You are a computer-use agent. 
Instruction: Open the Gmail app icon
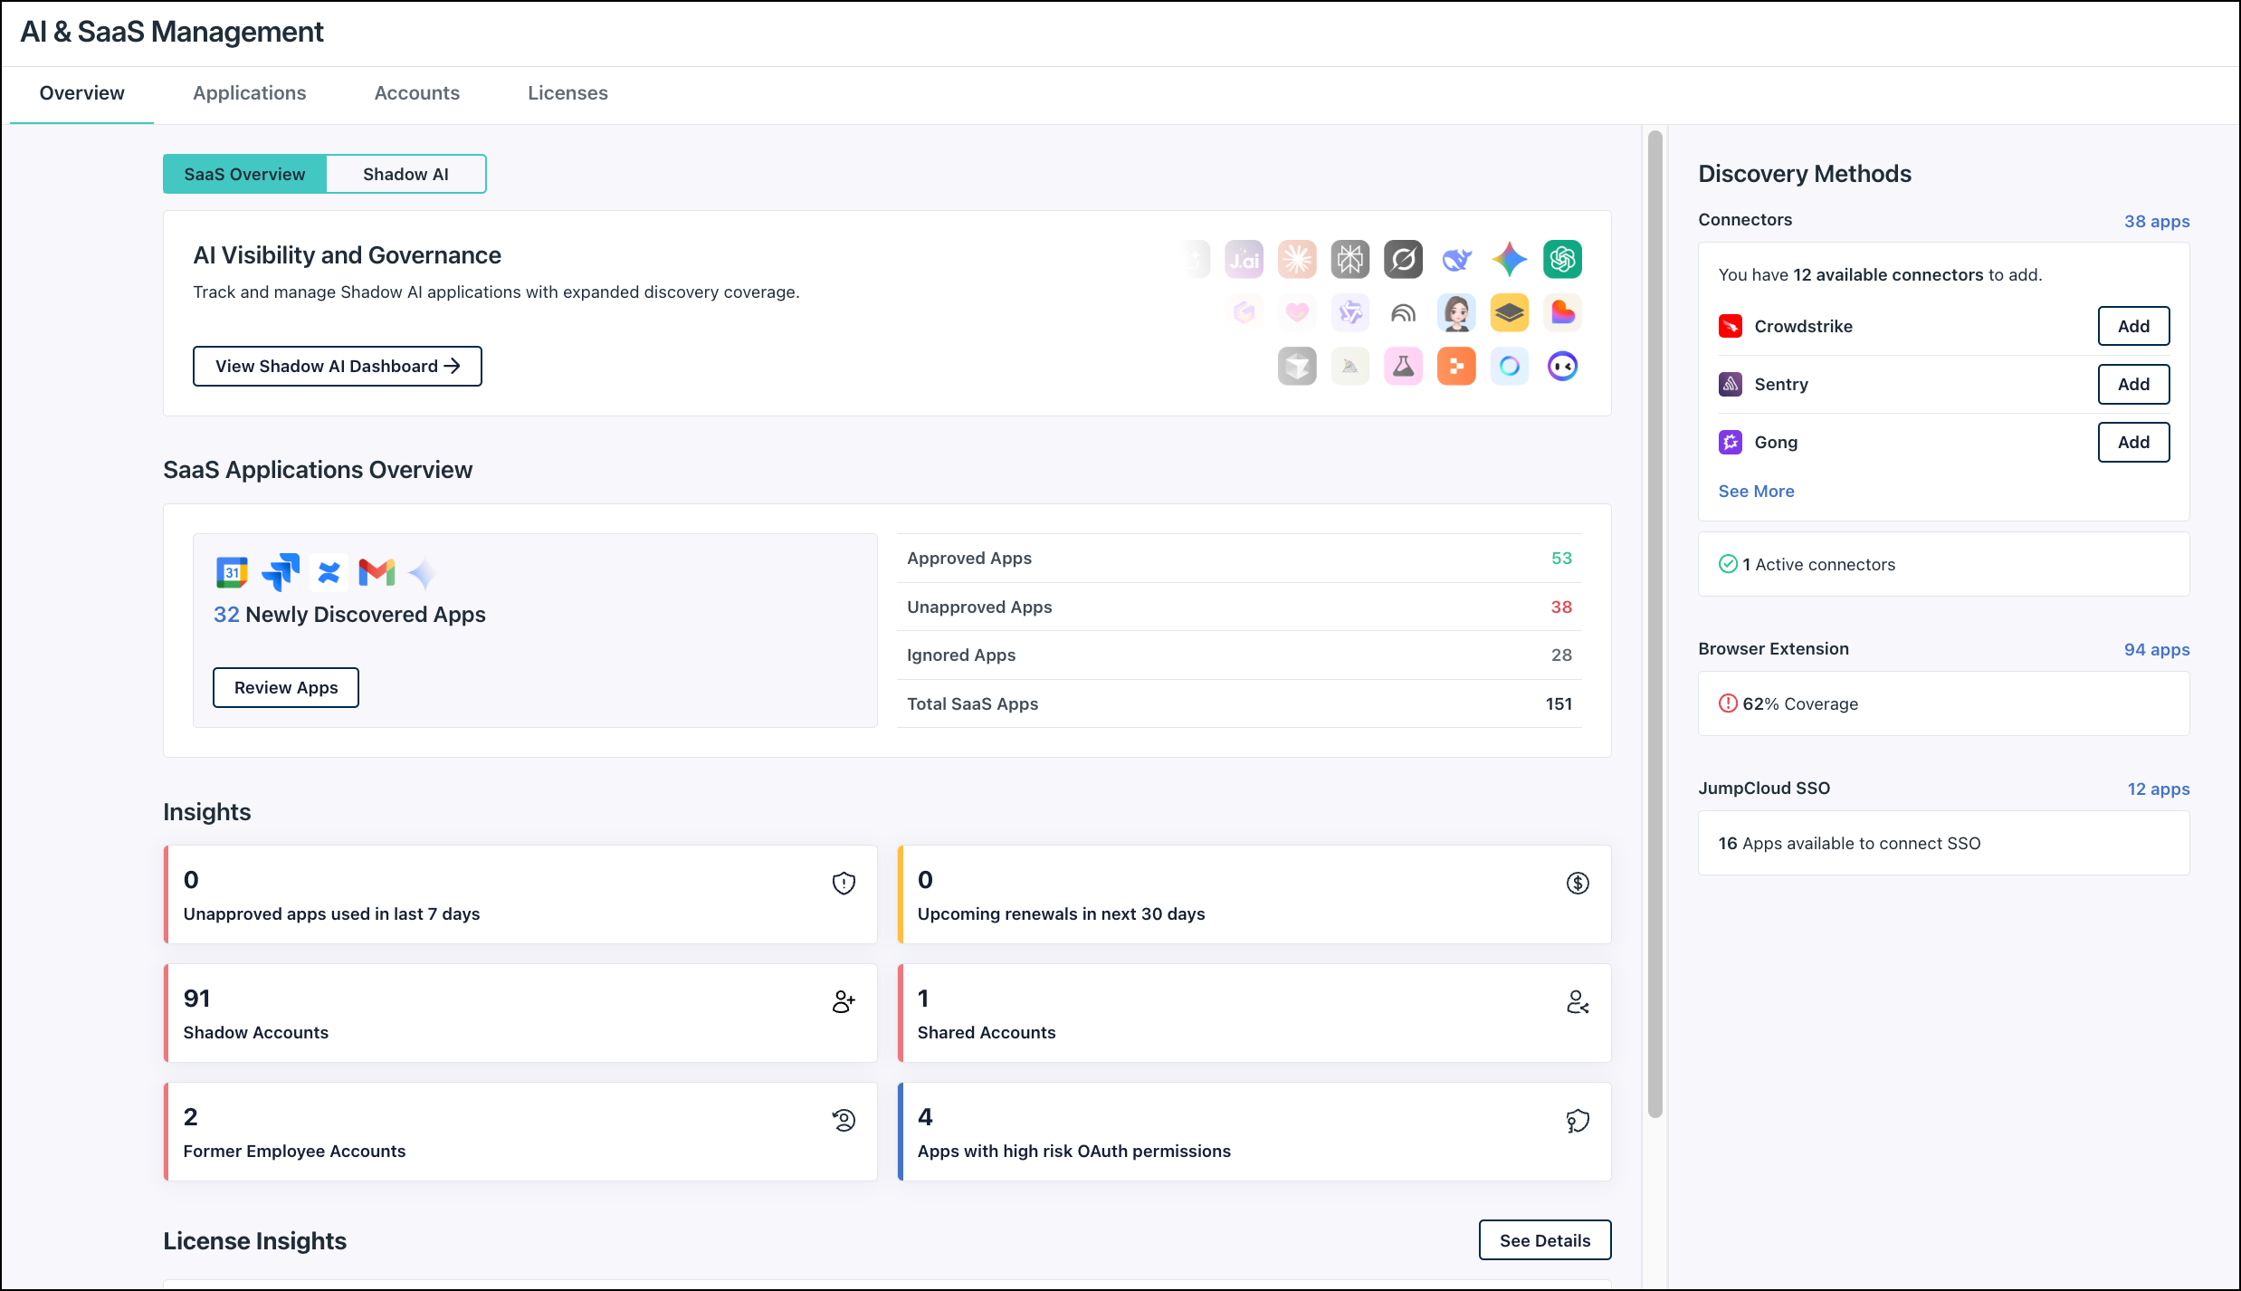pos(375,572)
